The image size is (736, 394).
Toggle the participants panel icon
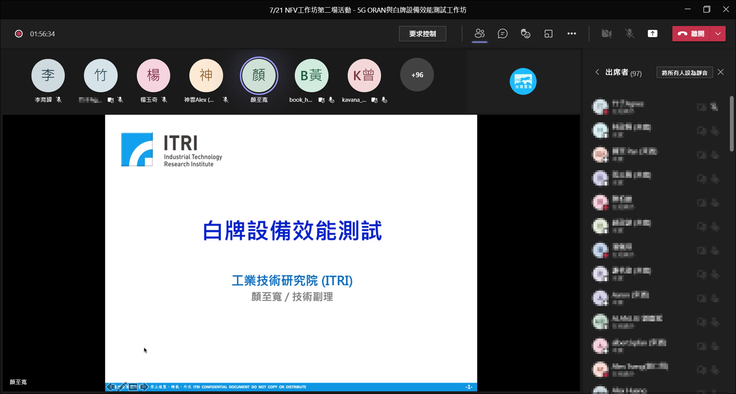(480, 34)
